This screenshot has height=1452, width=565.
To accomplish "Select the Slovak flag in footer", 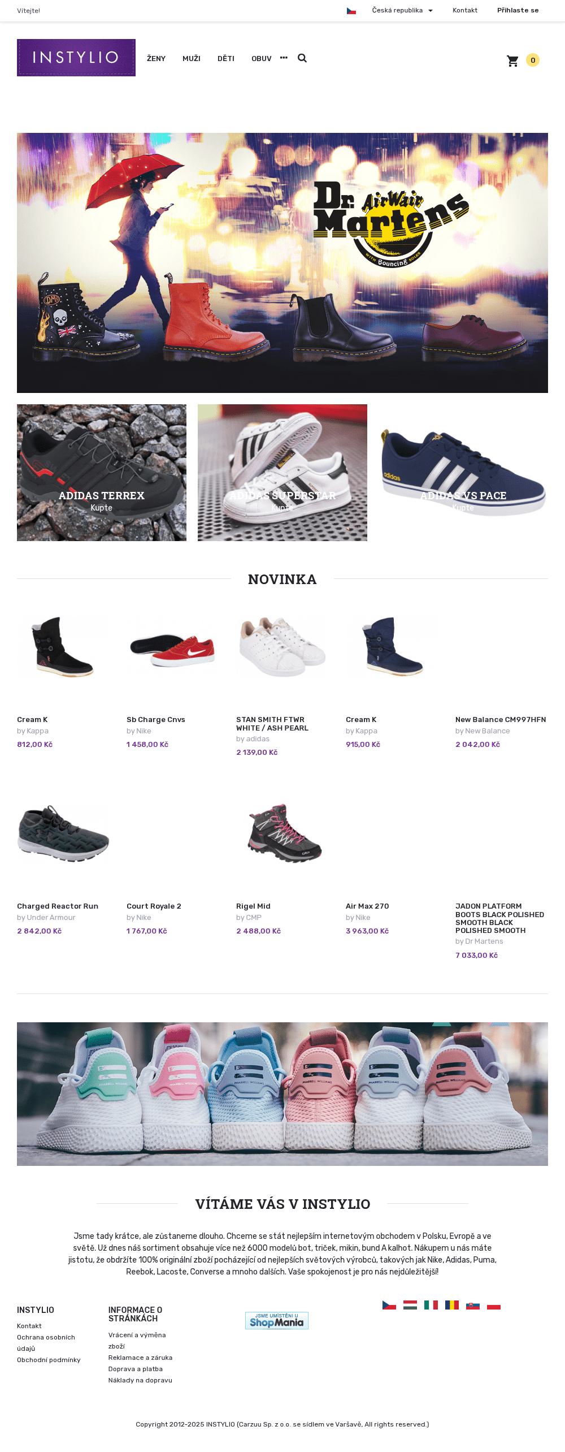I will tap(473, 1305).
